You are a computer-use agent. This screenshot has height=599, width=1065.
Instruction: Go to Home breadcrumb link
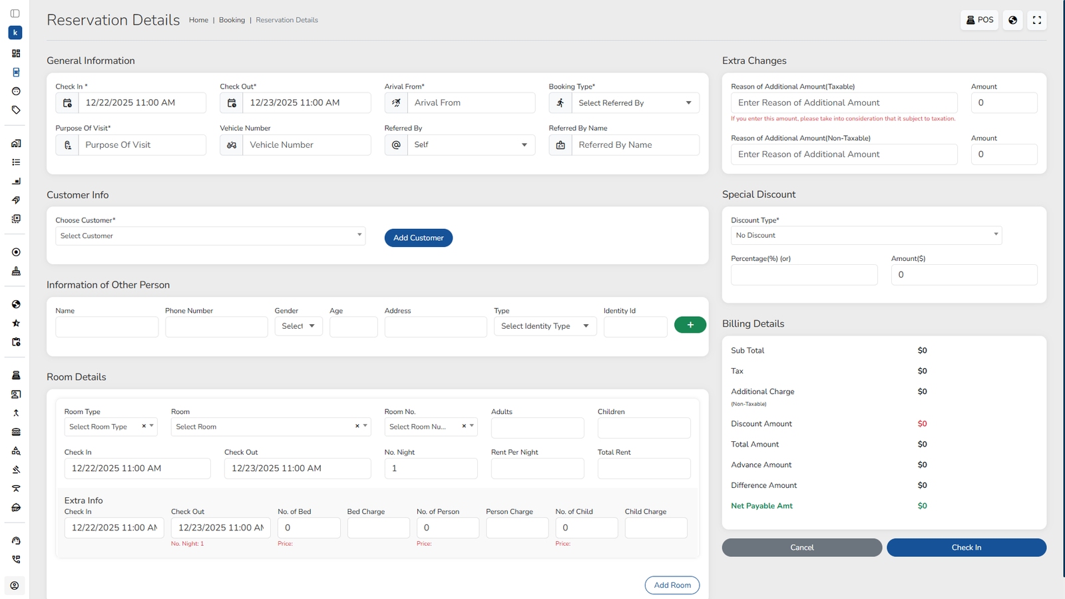click(x=198, y=20)
